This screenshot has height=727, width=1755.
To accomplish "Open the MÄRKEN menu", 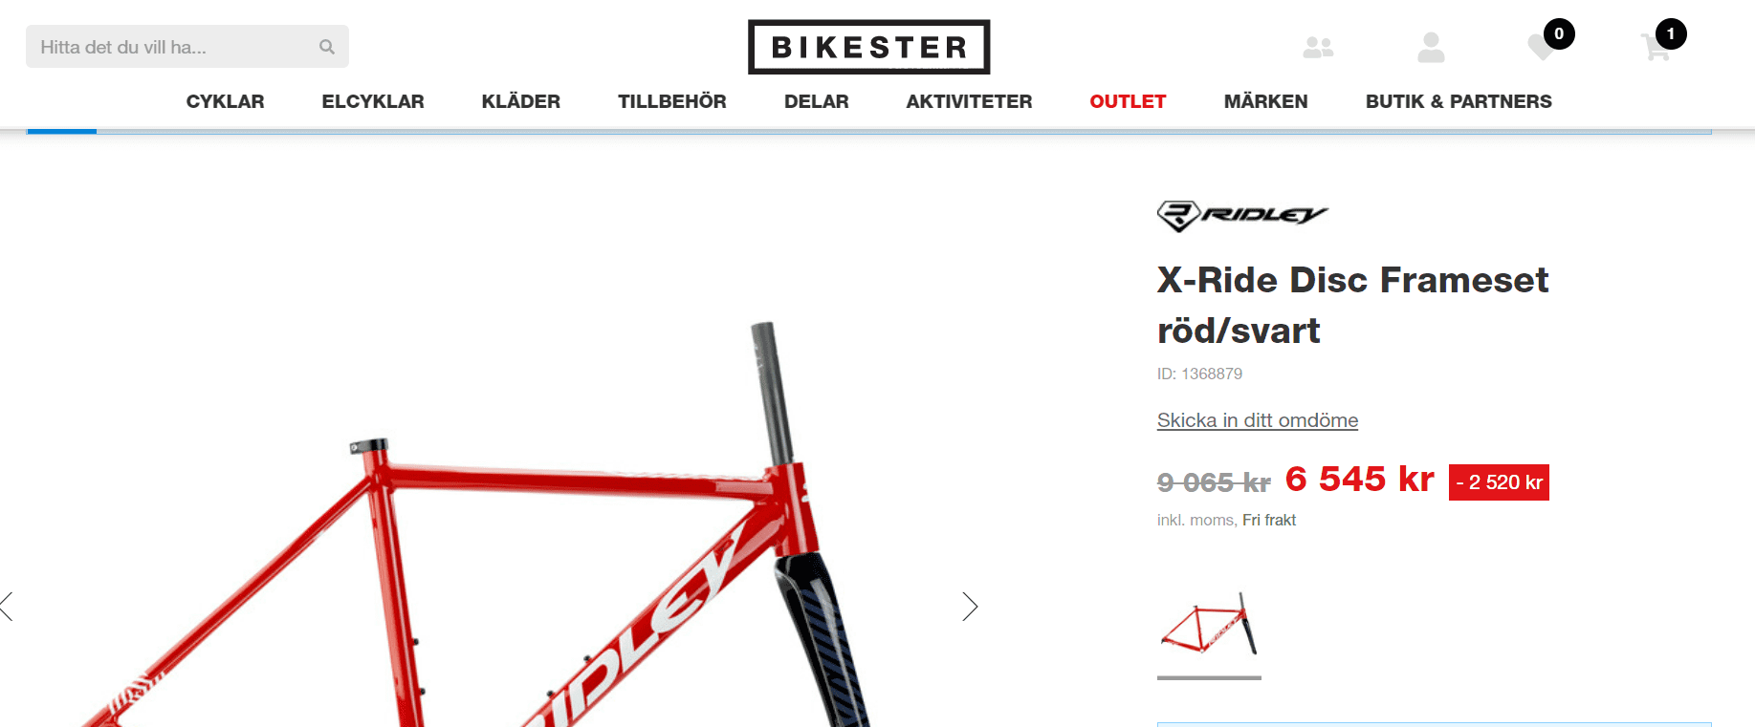I will tap(1266, 101).
